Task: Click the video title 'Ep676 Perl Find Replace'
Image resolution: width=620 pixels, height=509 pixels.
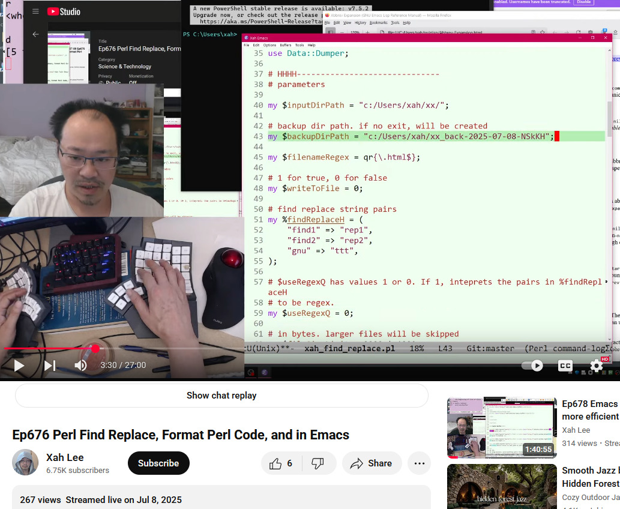Action: pos(181,435)
